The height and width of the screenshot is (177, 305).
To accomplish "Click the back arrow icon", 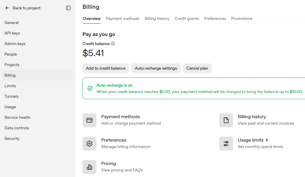I will pos(7,8).
